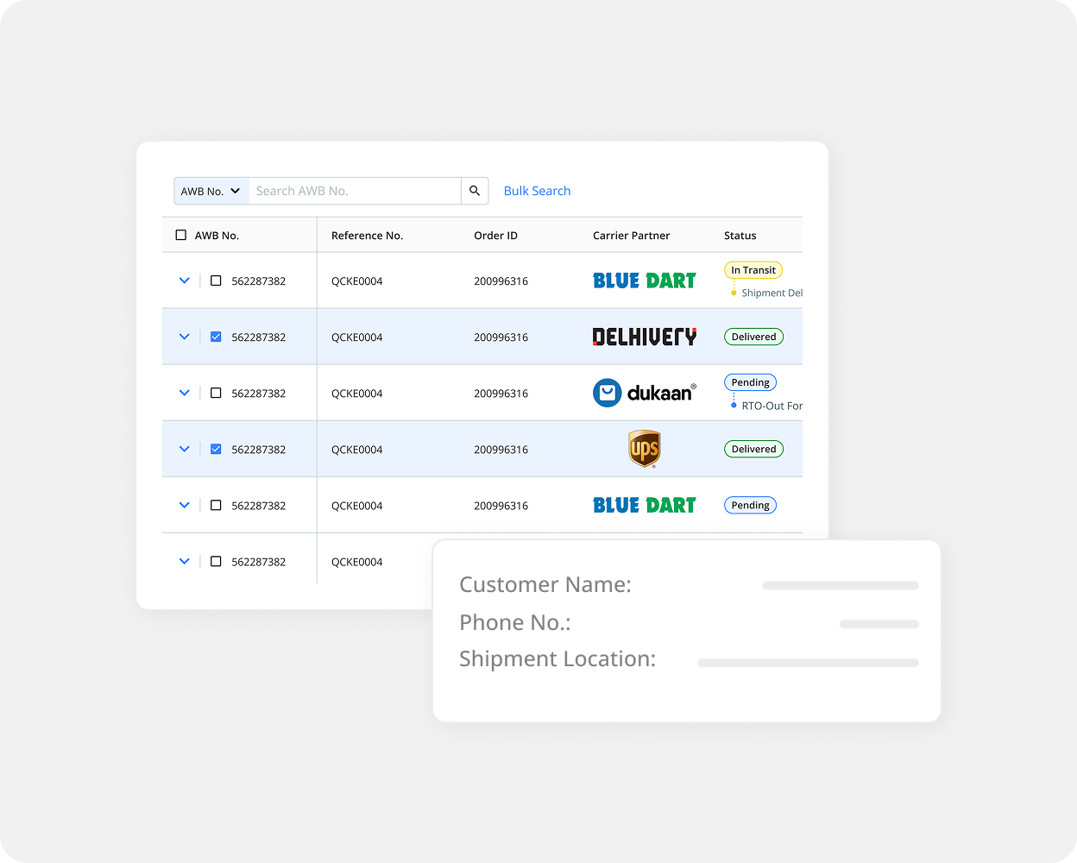Click the search magnifier icon
1077x863 pixels.
pyautogui.click(x=475, y=191)
